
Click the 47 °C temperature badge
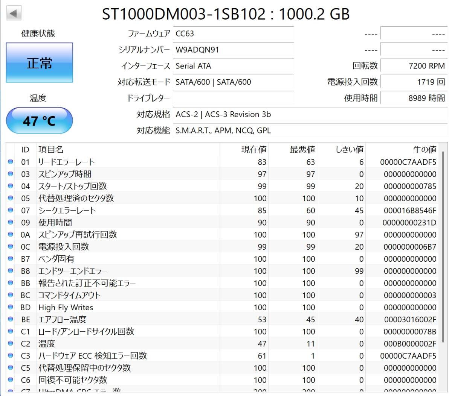(39, 121)
